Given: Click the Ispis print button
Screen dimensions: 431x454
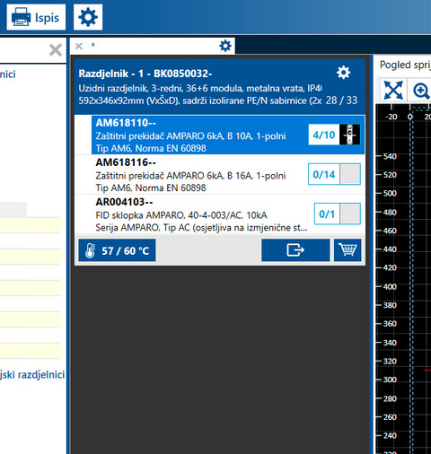Looking at the screenshot, I should (36, 17).
